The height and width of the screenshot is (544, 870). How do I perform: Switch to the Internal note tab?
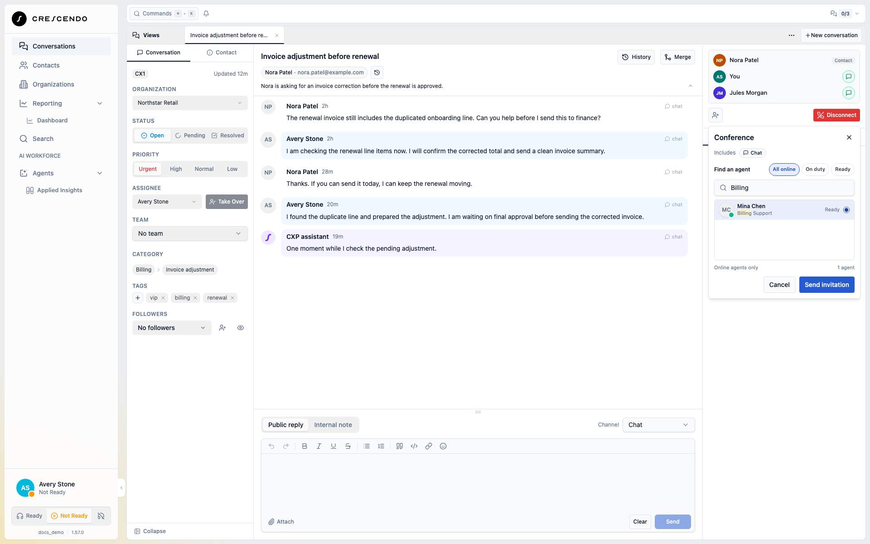point(333,425)
